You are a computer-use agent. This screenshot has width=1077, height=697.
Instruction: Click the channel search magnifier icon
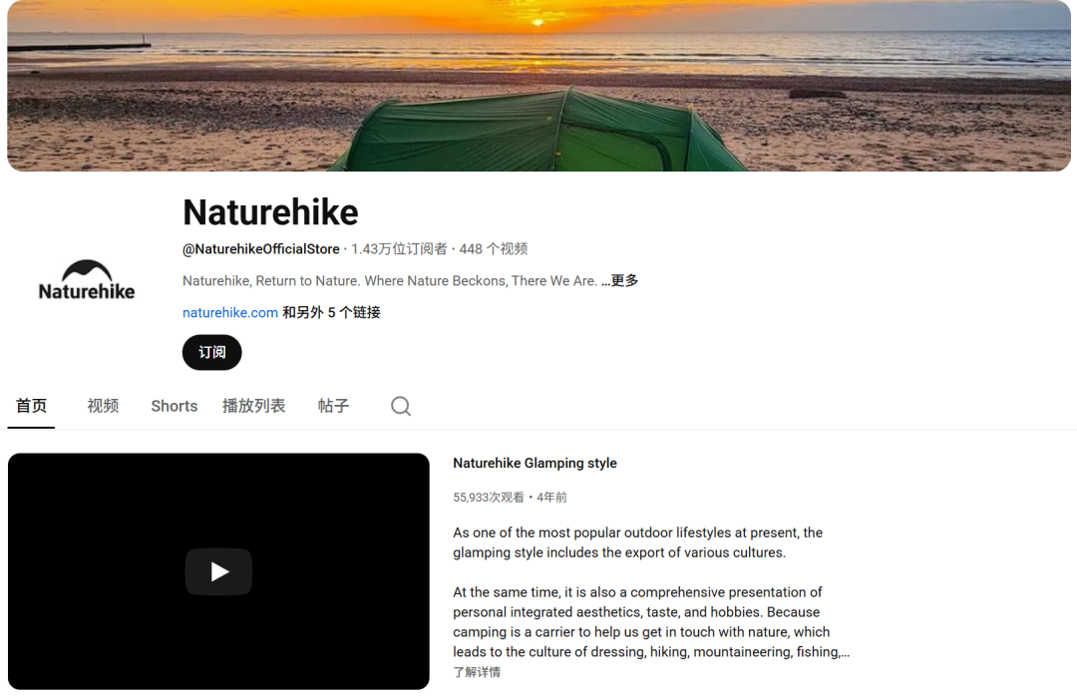click(401, 406)
